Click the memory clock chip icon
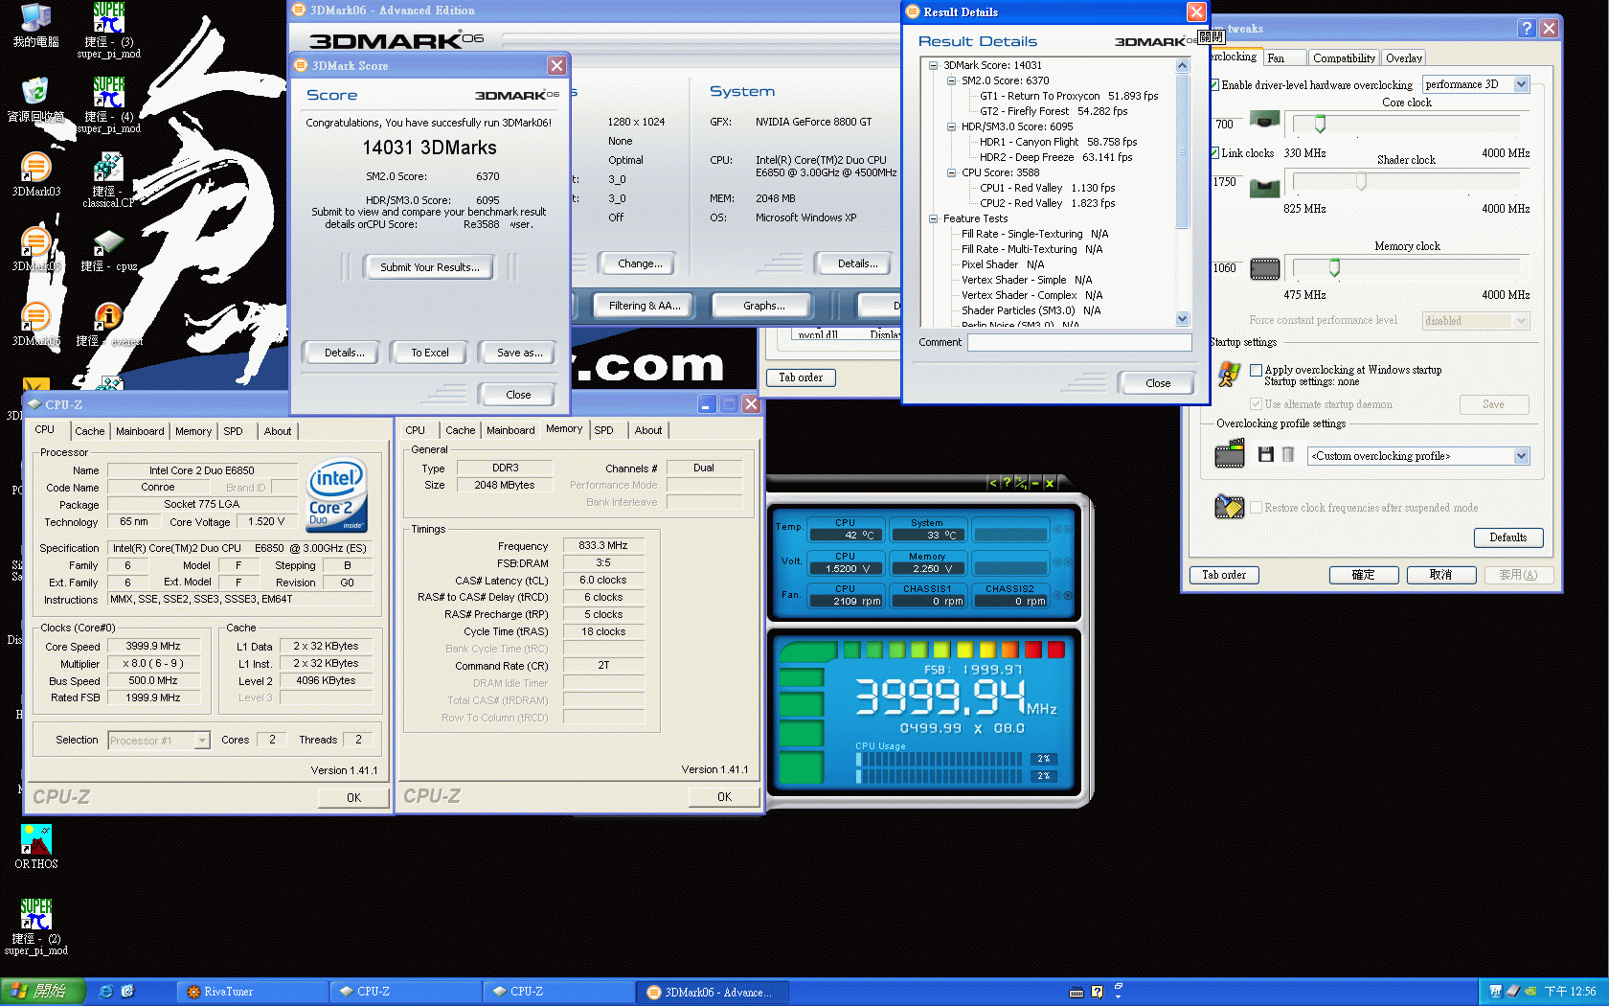This screenshot has height=1006, width=1609. pos(1265,269)
